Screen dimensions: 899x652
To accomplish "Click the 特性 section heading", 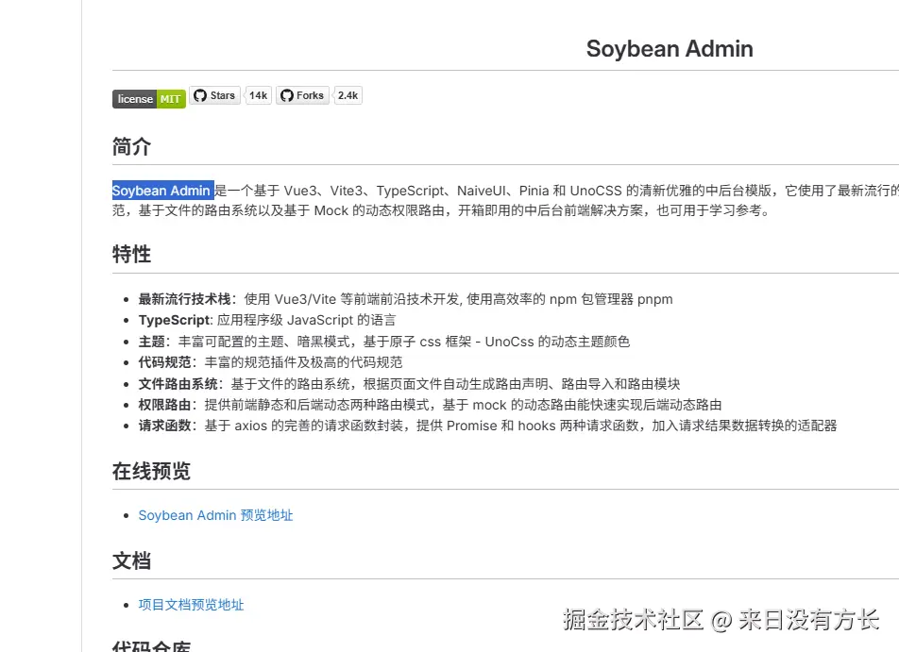I will (131, 255).
